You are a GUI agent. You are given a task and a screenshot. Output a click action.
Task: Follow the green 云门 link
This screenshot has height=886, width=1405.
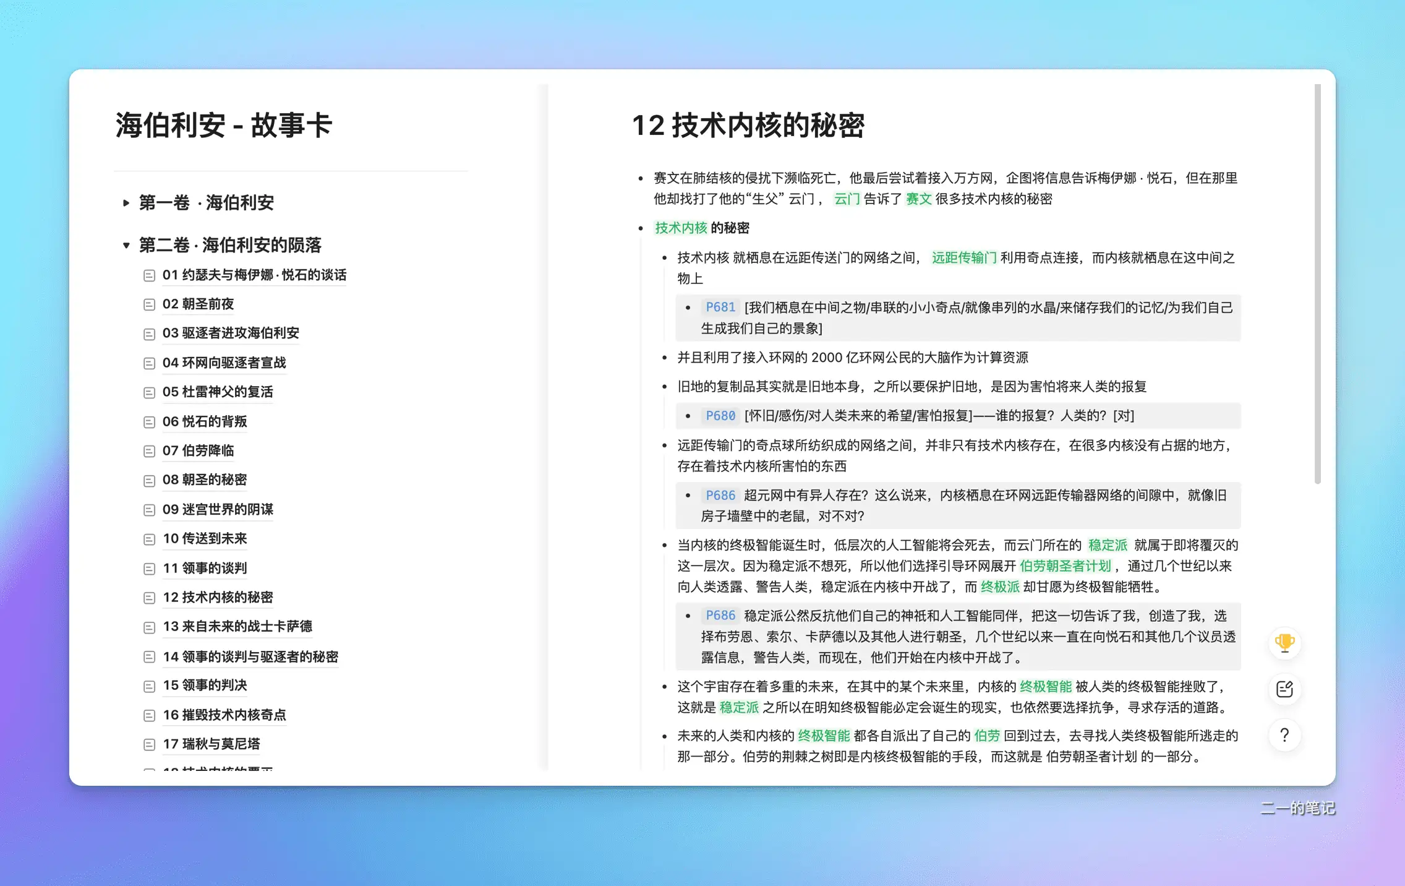coord(847,199)
